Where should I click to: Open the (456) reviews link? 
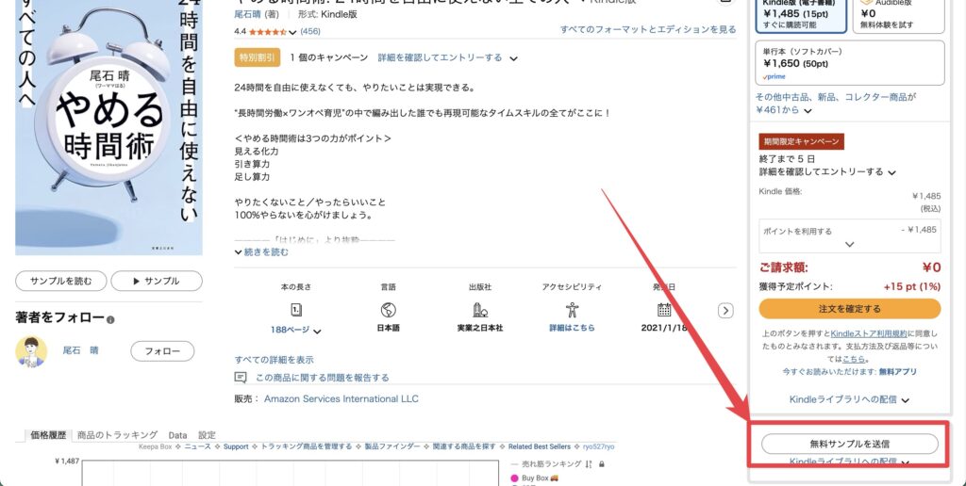click(310, 31)
